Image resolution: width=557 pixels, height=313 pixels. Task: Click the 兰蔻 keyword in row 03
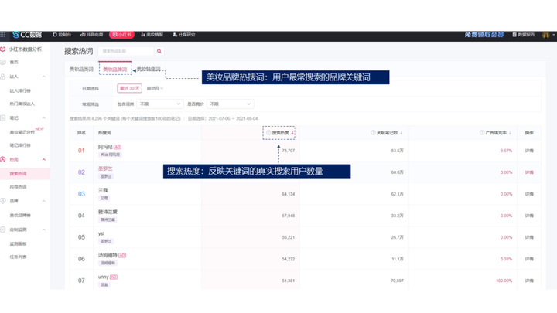(x=103, y=190)
